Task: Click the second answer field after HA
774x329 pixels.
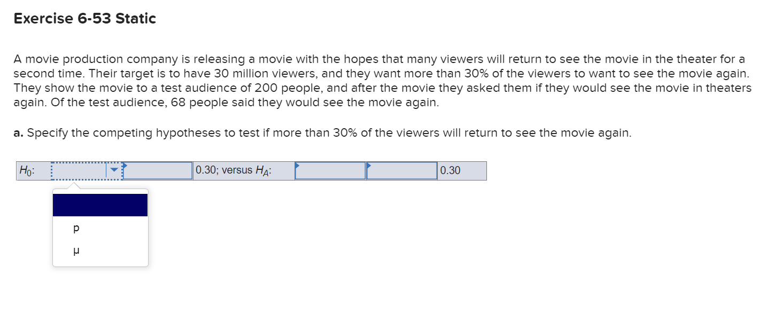Action: click(x=401, y=170)
